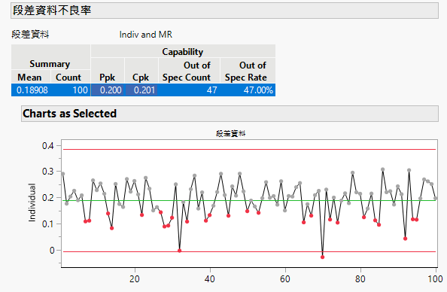
Task: Click the y-axis tick label 0.3
Action: click(48, 172)
